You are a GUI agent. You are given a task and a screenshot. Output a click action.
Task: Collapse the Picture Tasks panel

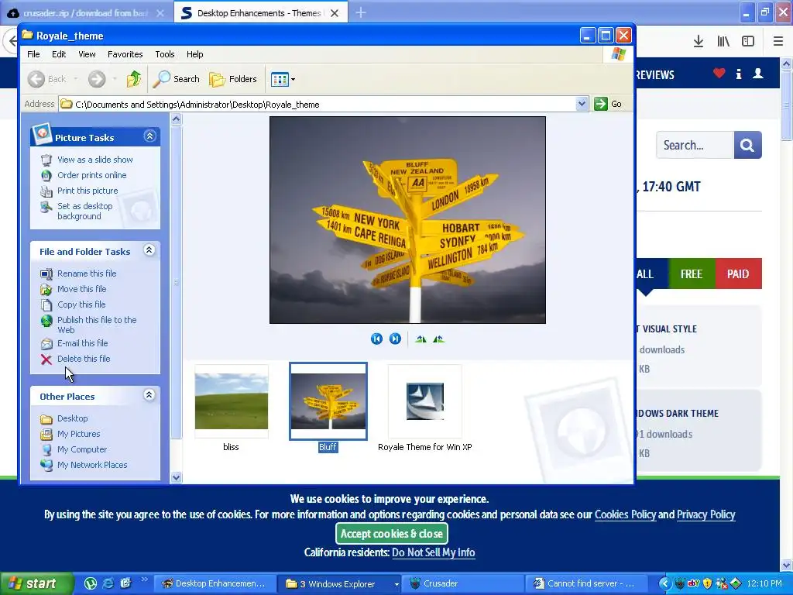point(149,136)
